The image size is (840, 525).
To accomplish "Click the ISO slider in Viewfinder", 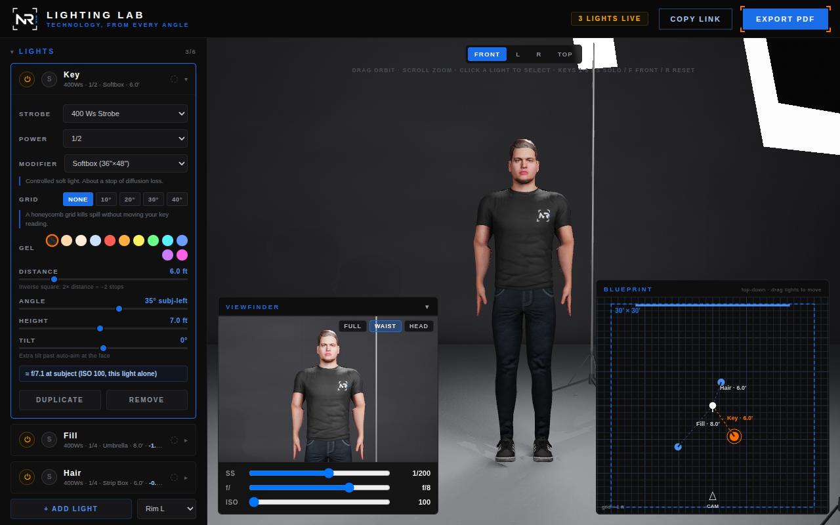I will coord(320,502).
